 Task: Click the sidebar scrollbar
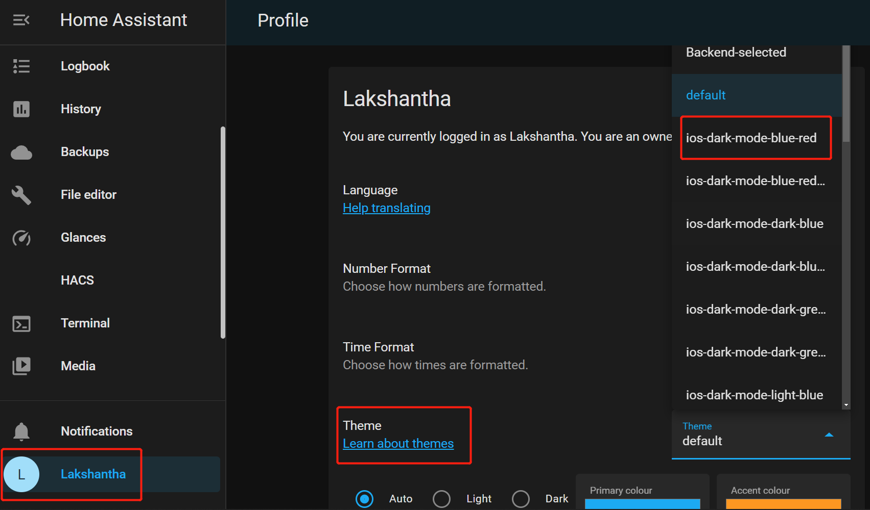pos(223,233)
